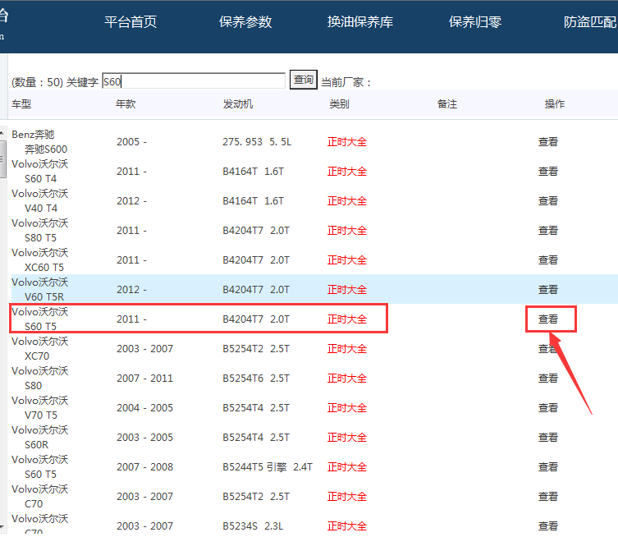
Task: Click the 操作 column header
Action: 555,104
